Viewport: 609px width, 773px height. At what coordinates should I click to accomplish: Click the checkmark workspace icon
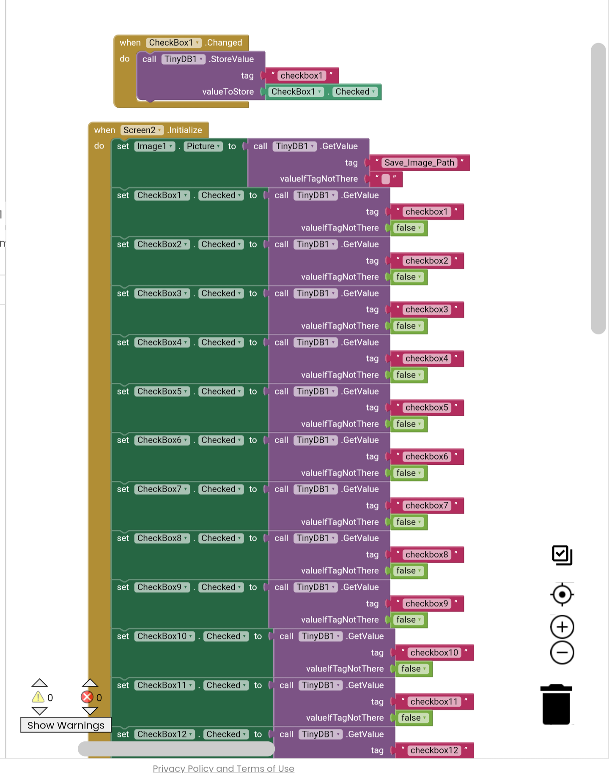coord(562,555)
